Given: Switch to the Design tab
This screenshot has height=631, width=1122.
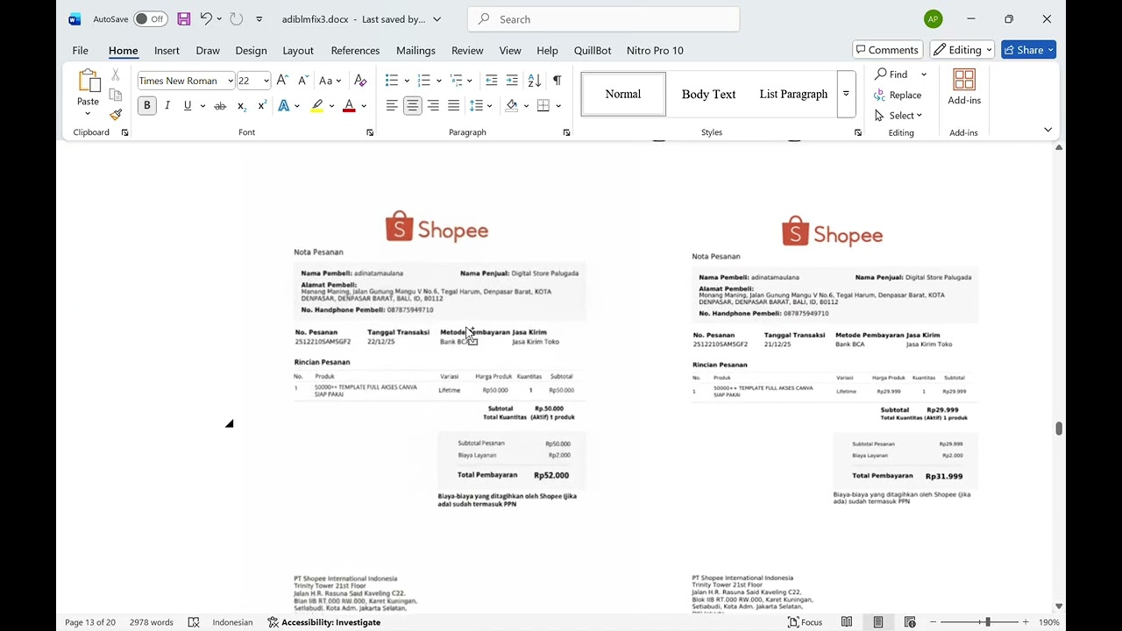Looking at the screenshot, I should point(251,50).
